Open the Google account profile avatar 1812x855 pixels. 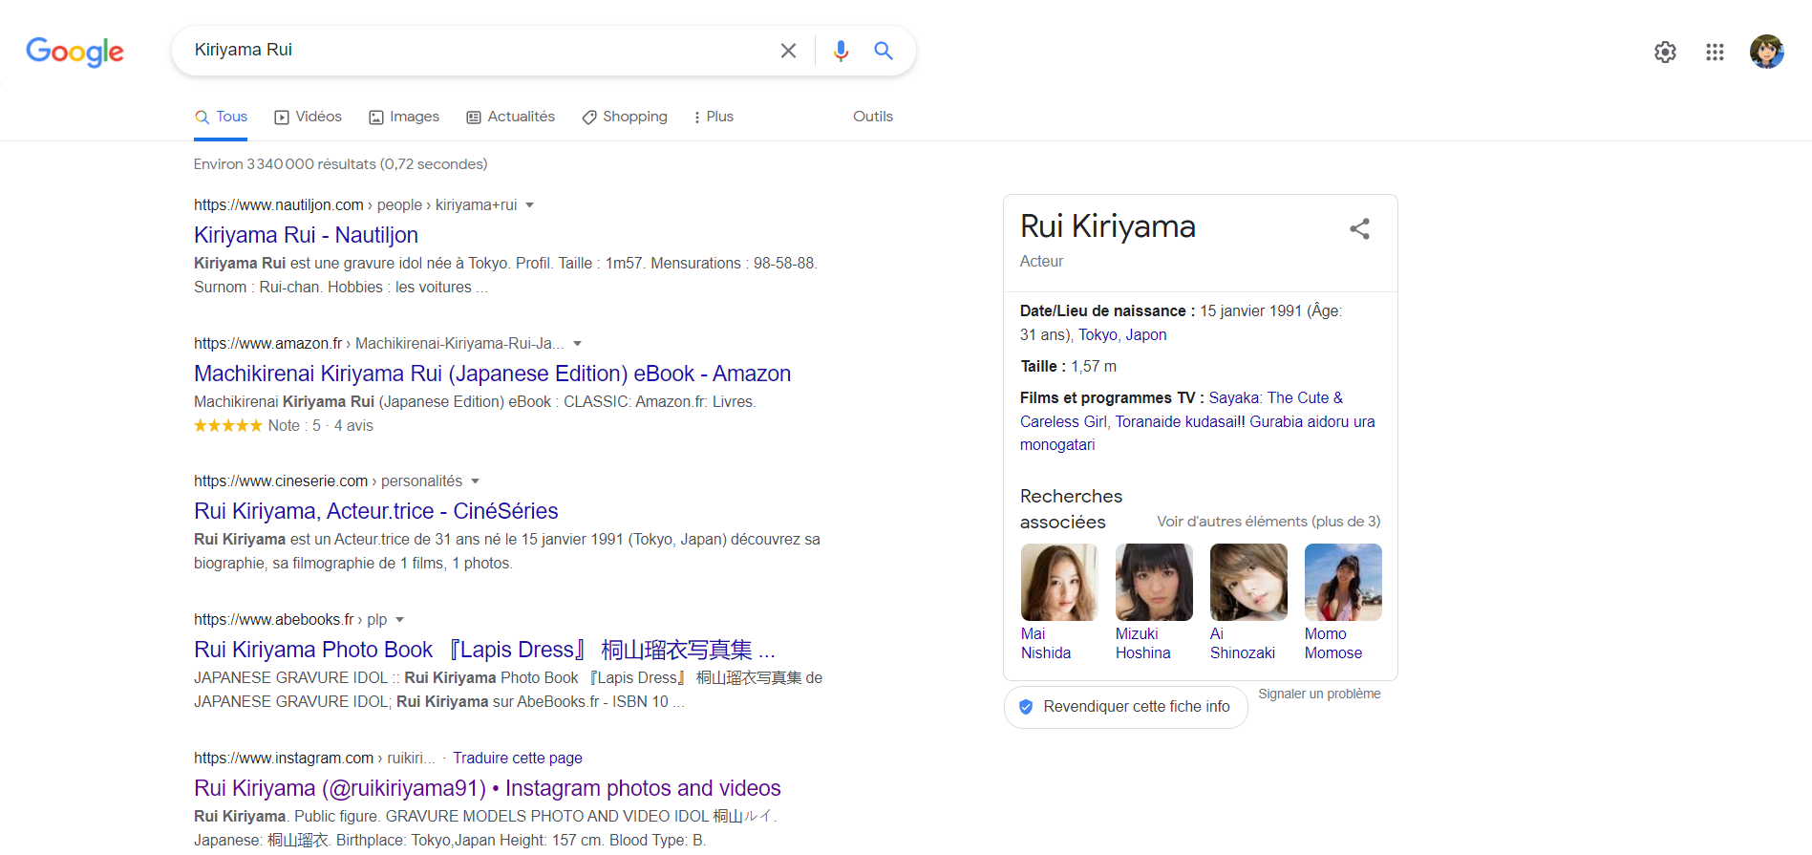[x=1766, y=52]
